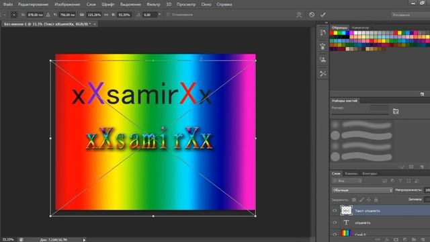Create new adjustment layer icon
This screenshot has height=242, width=430.
pyautogui.click(x=404, y=239)
